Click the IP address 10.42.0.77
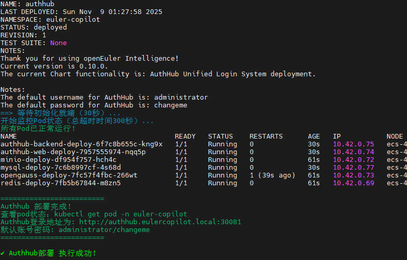This screenshot has width=407, height=260. point(354,168)
